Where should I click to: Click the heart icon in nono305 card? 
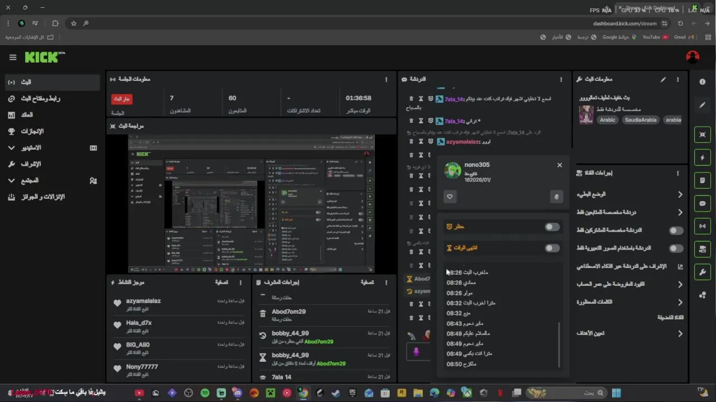(450, 197)
